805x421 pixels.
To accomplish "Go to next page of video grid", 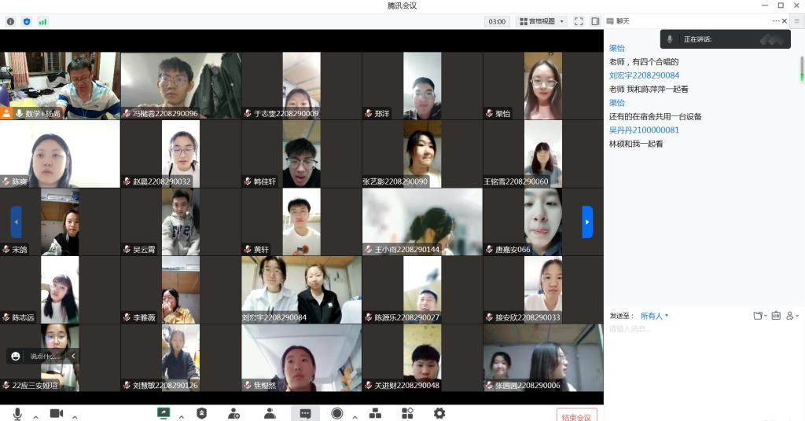I will point(586,221).
